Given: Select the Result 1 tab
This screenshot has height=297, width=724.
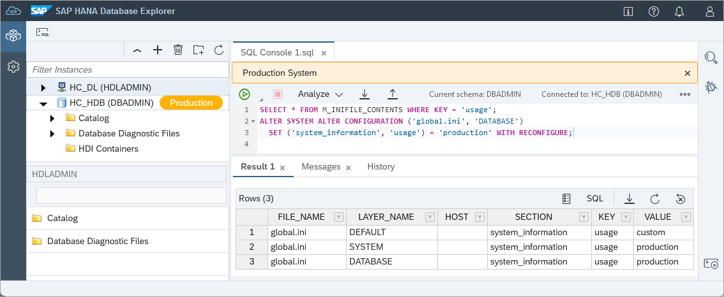Looking at the screenshot, I should pyautogui.click(x=258, y=167).
